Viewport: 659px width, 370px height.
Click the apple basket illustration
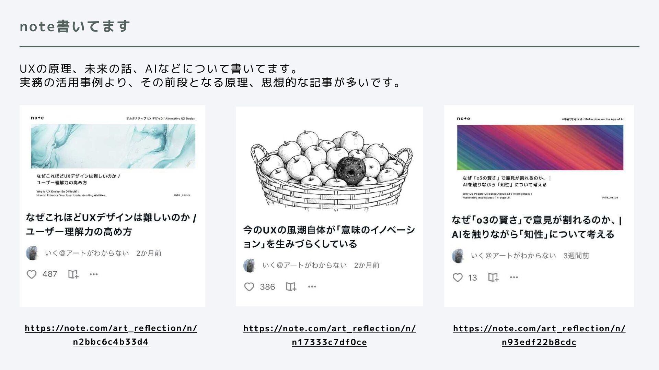click(x=332, y=171)
